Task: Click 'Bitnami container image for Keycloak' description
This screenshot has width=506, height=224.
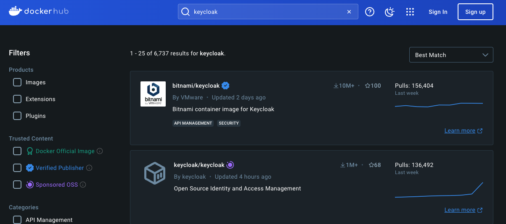Action: (223, 109)
